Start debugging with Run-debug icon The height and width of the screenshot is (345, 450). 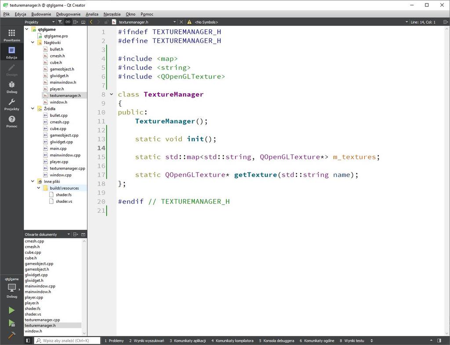[11, 323]
